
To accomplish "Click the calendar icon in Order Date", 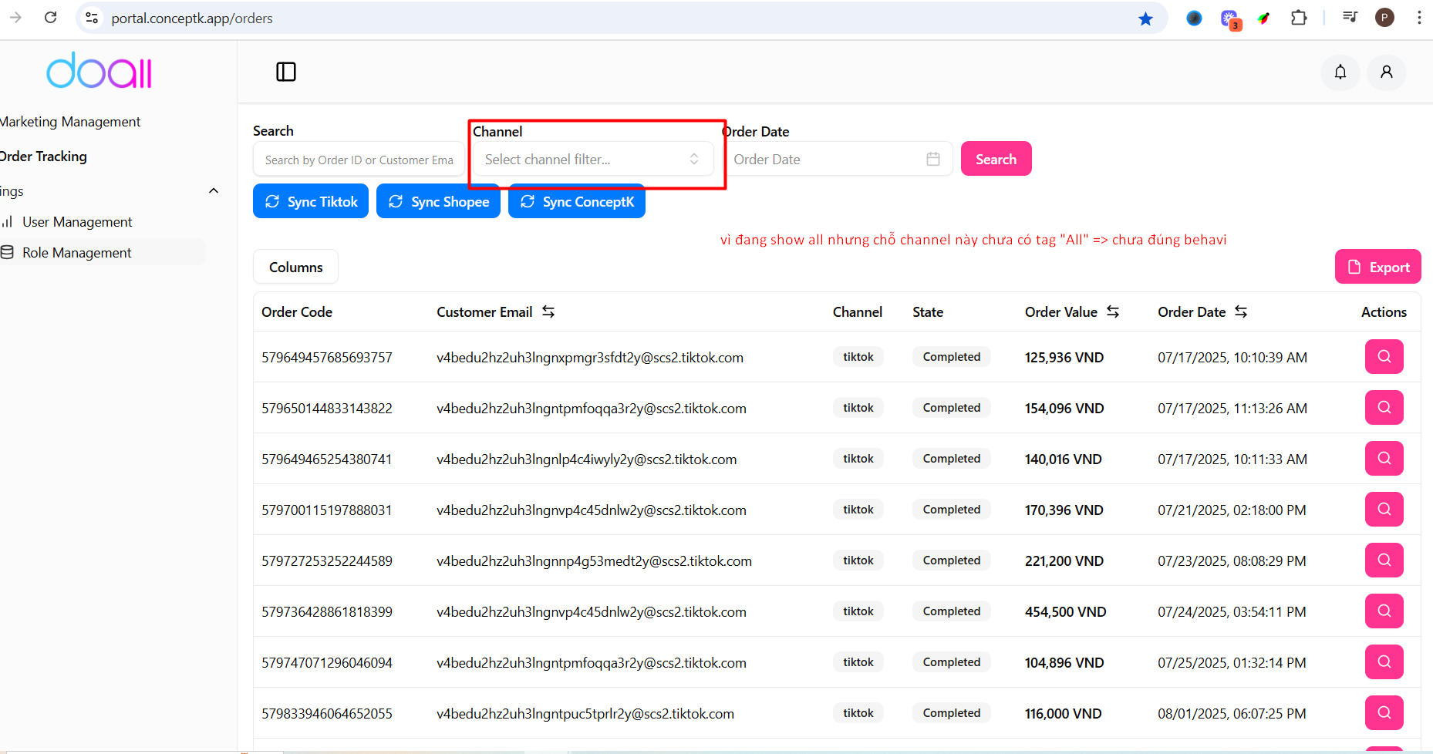I will tap(932, 159).
